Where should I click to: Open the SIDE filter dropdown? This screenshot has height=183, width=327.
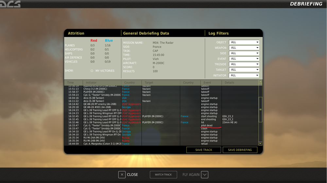click(244, 53)
